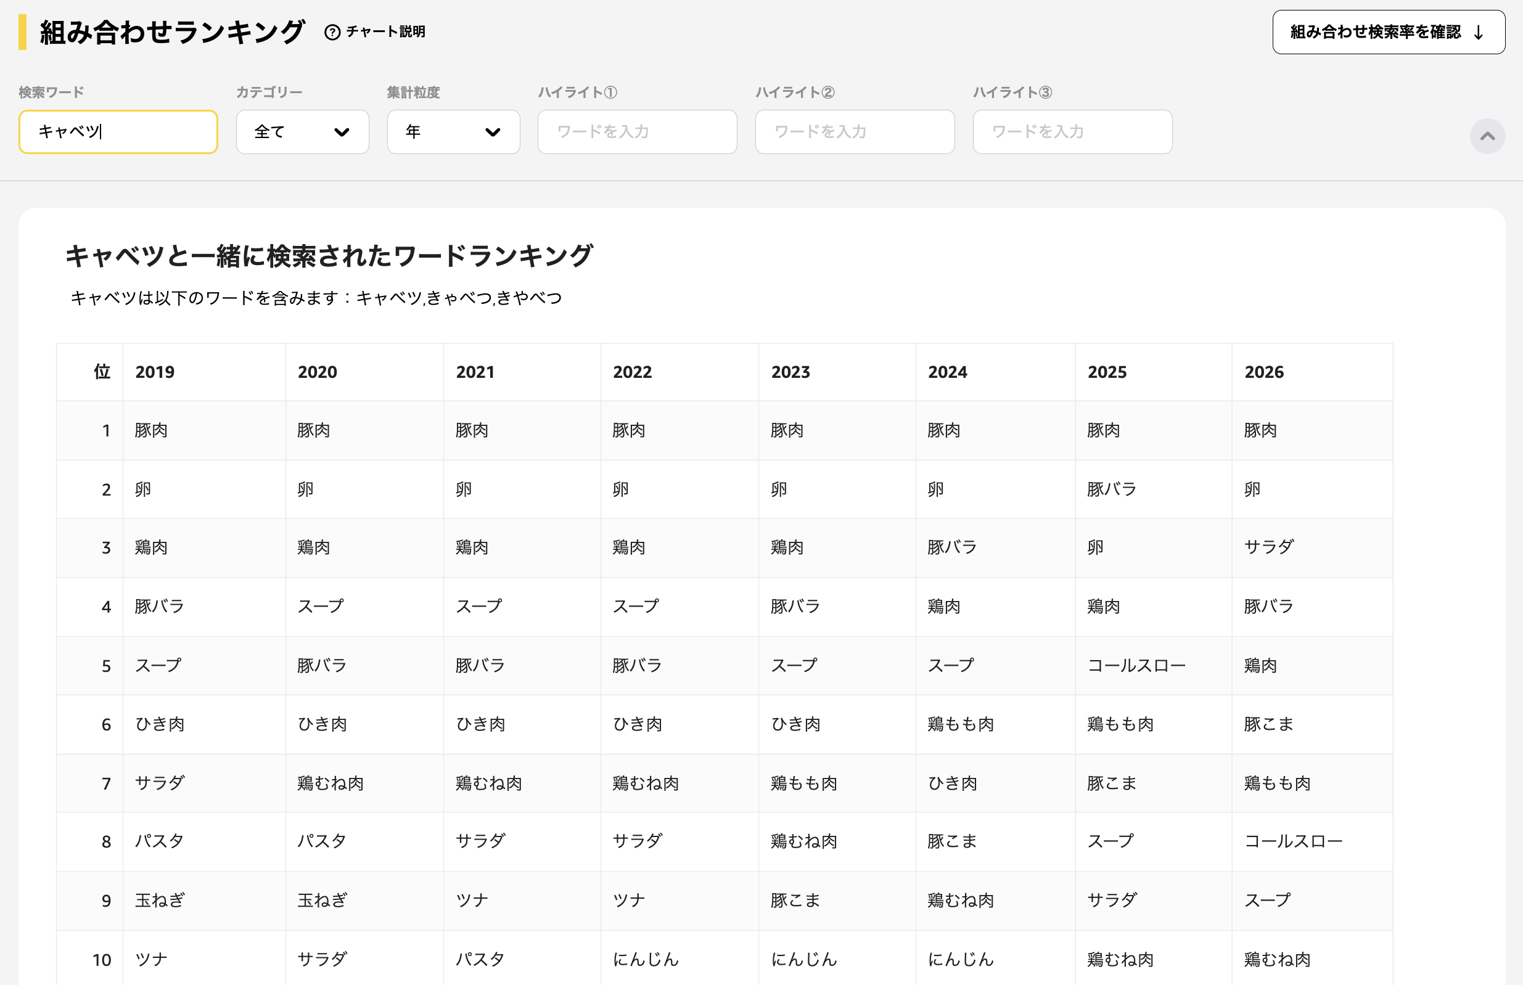Open the カテゴリー dropdown showing 全て
The image size is (1523, 985).
(x=302, y=132)
